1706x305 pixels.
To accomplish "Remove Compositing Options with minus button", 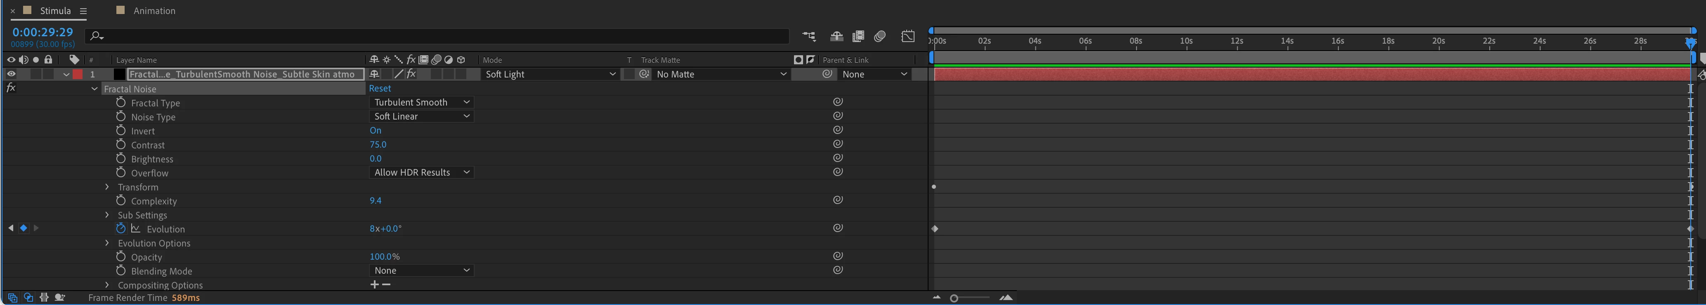I will pyautogui.click(x=387, y=284).
